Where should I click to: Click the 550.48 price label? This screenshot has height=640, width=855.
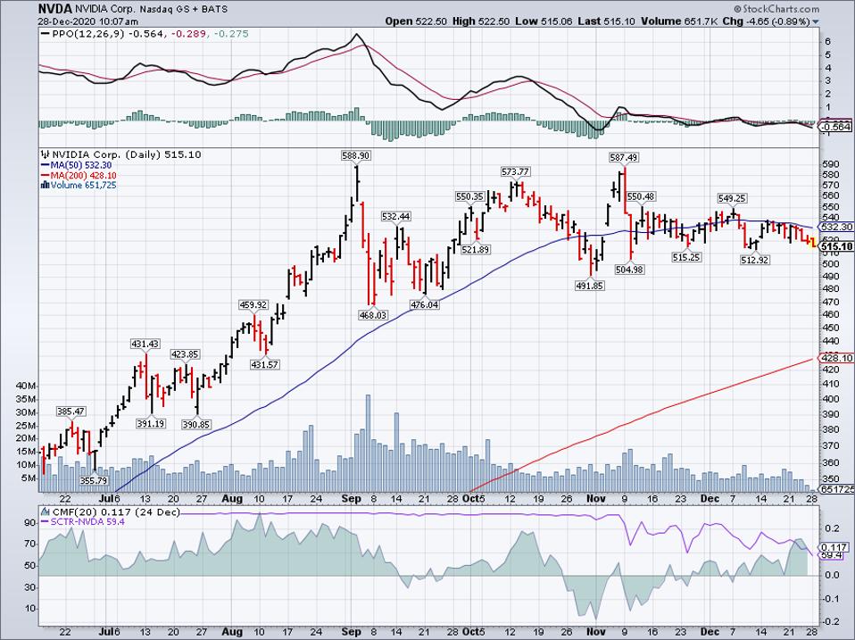pyautogui.click(x=641, y=196)
